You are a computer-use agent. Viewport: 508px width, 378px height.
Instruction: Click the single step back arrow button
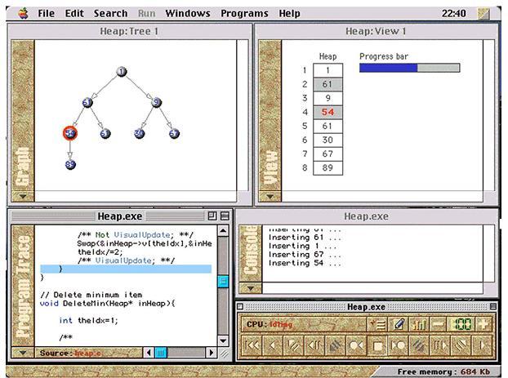coord(273,345)
